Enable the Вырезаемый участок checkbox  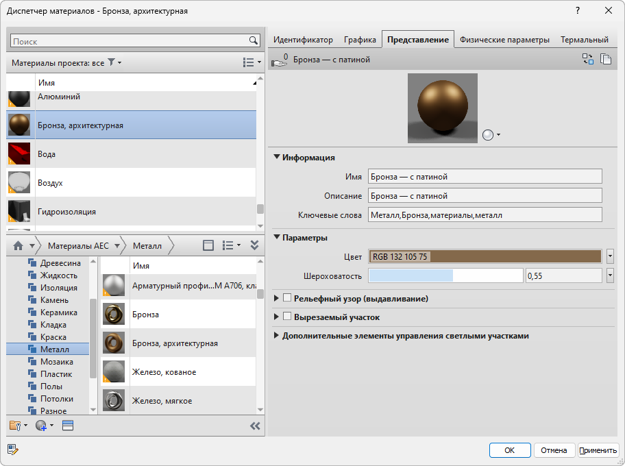(287, 317)
